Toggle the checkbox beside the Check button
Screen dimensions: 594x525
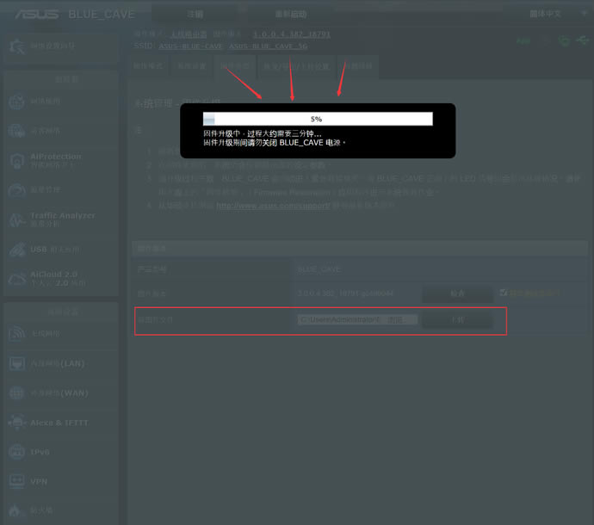tap(504, 293)
